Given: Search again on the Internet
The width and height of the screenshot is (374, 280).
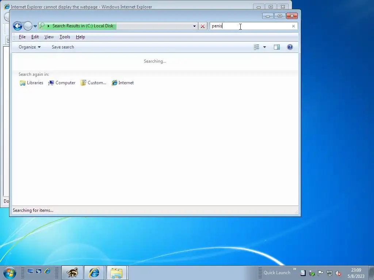Looking at the screenshot, I should coord(123,83).
